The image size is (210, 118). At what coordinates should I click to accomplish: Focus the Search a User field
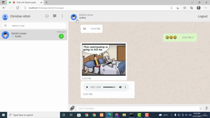(x=34, y=26)
